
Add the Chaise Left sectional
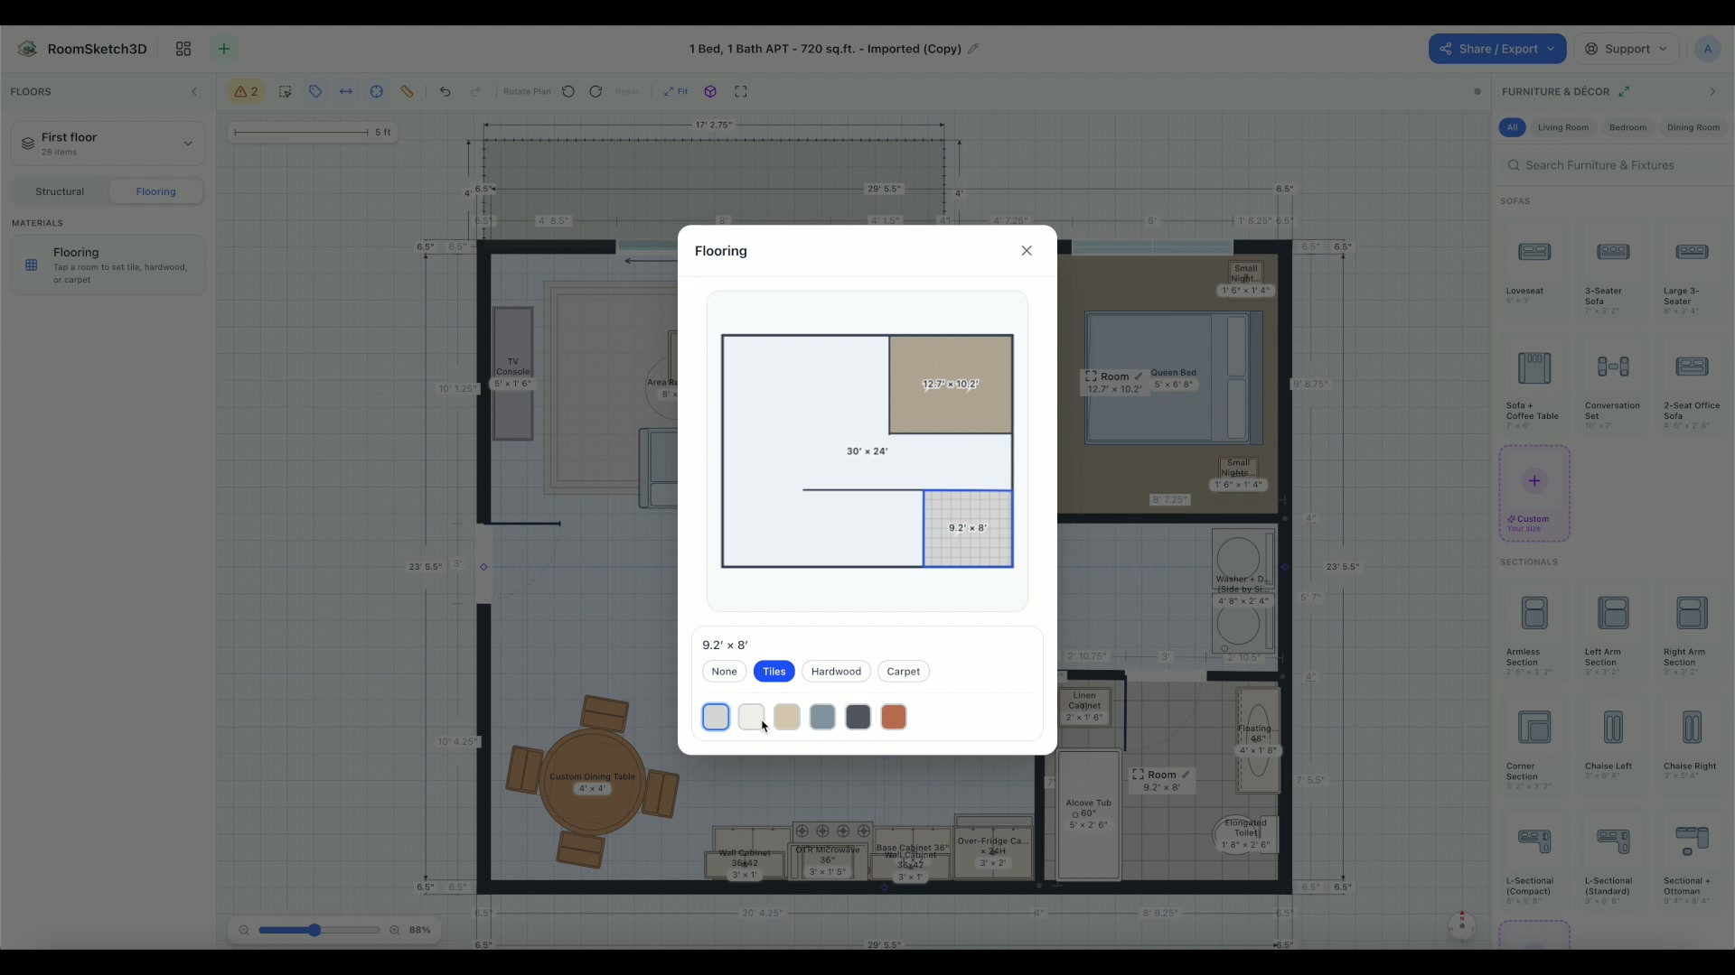[x=1613, y=746]
